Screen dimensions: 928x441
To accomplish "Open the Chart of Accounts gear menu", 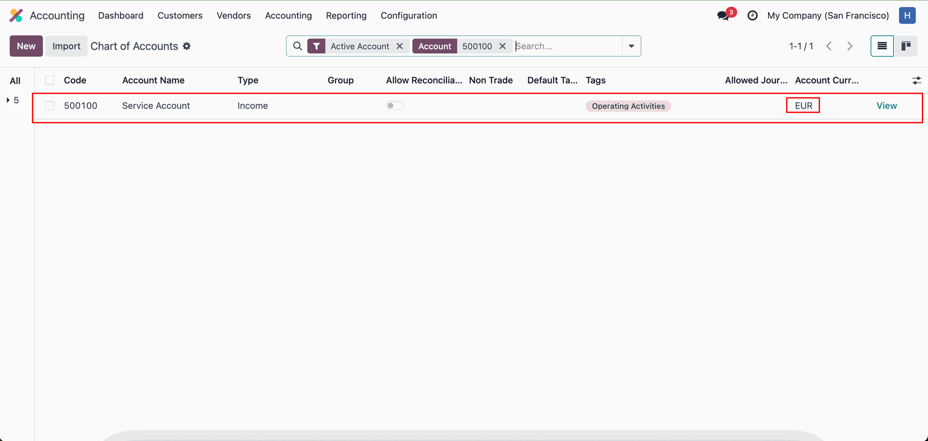I will [x=187, y=46].
